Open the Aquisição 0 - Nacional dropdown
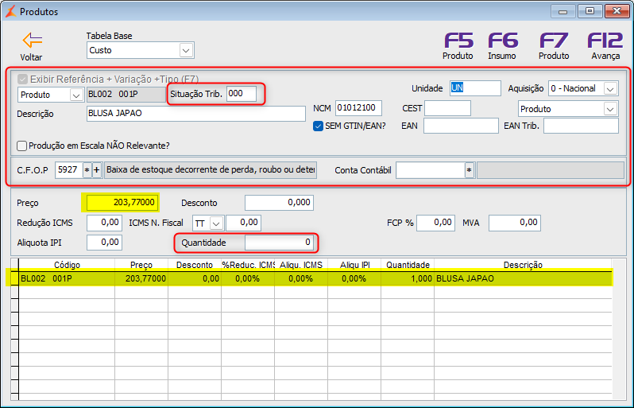 pos(609,88)
